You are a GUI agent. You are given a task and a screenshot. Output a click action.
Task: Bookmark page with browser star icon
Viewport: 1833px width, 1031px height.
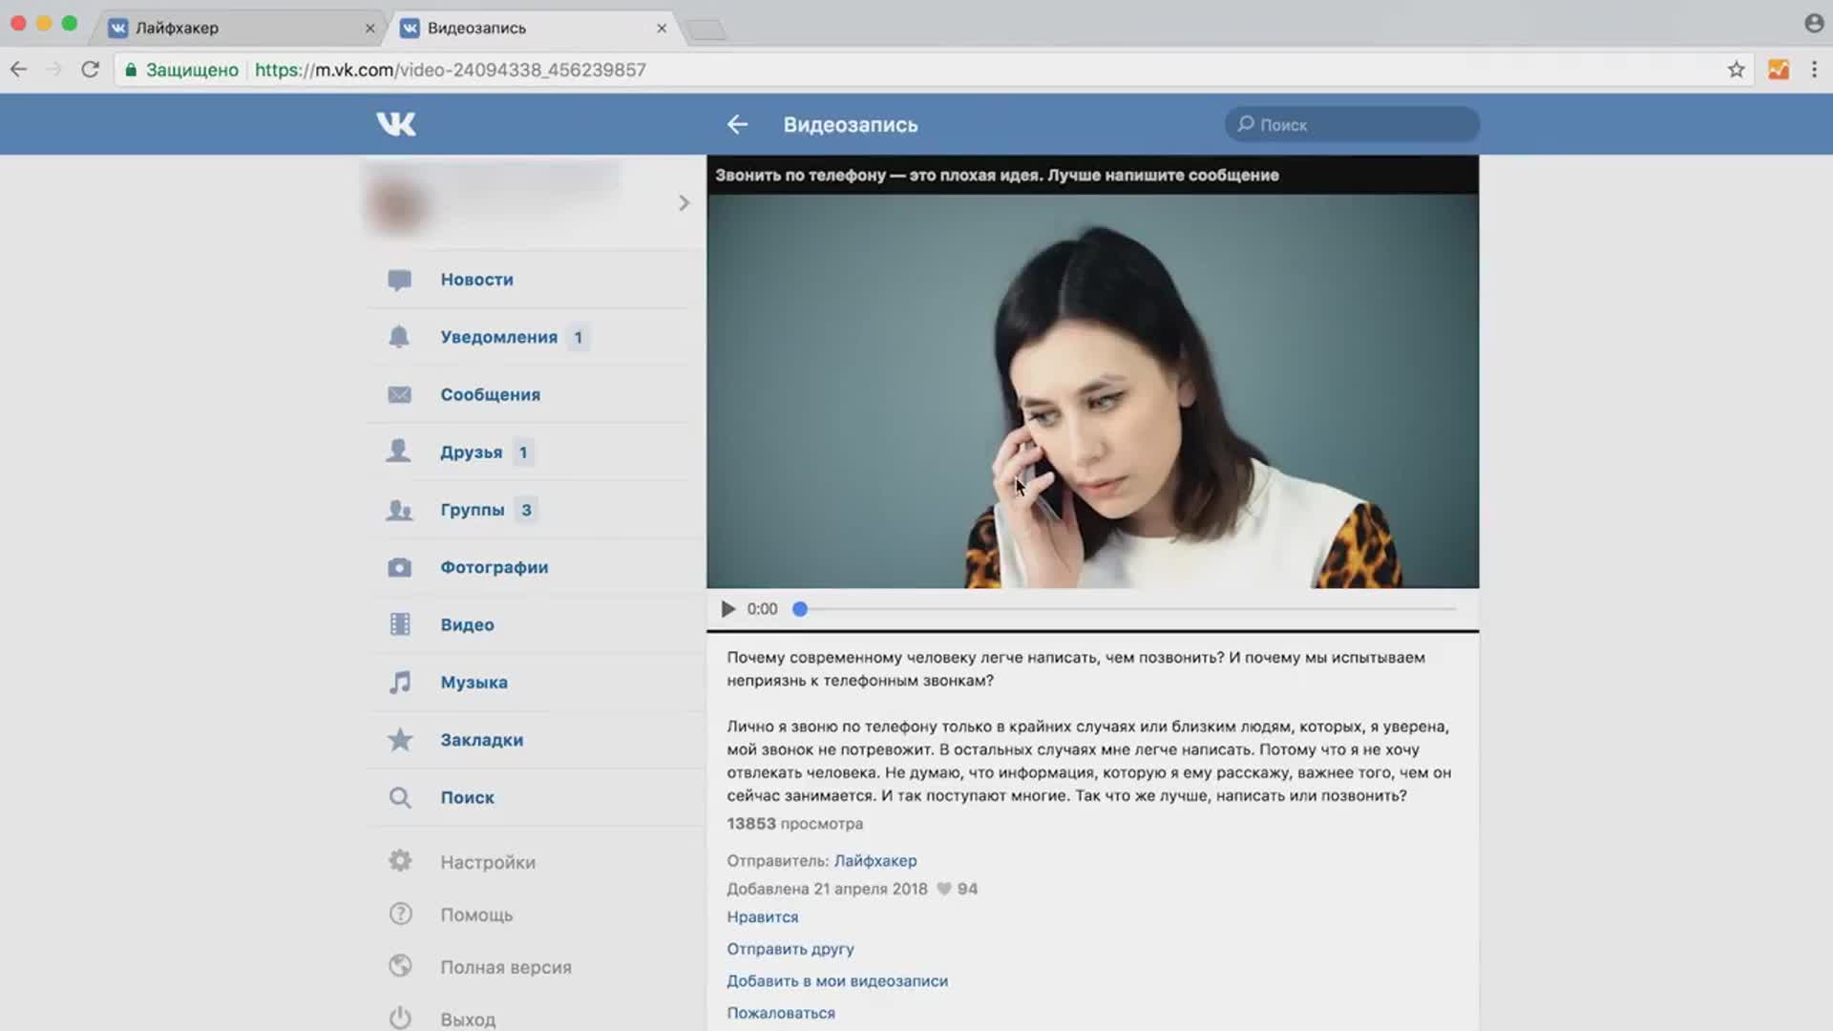tap(1736, 70)
